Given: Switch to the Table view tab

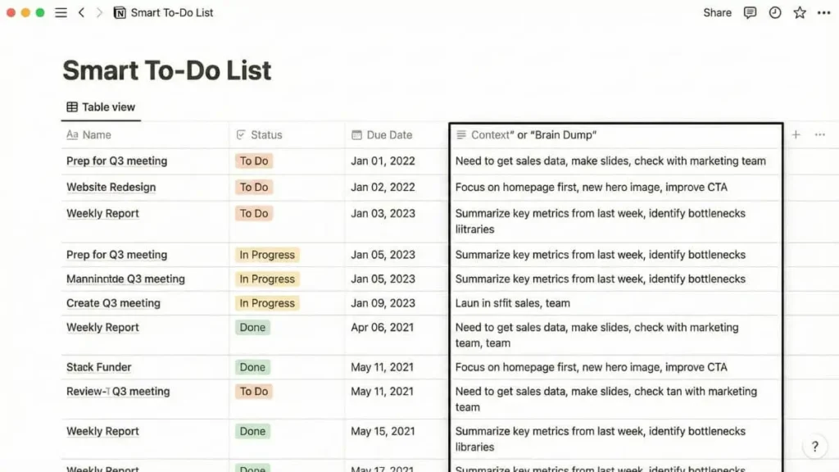Looking at the screenshot, I should pos(100,107).
